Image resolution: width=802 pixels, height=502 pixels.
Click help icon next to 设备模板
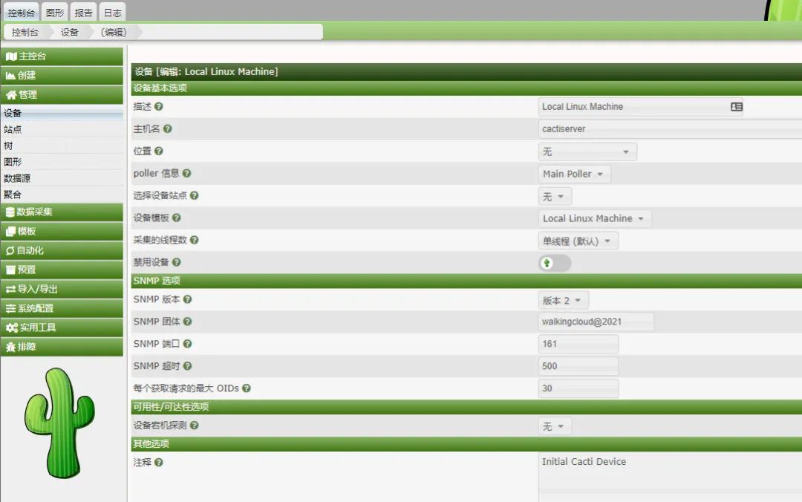click(177, 218)
